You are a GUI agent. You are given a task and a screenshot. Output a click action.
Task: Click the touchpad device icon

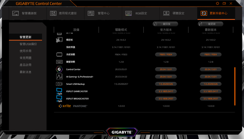coord(59,40)
